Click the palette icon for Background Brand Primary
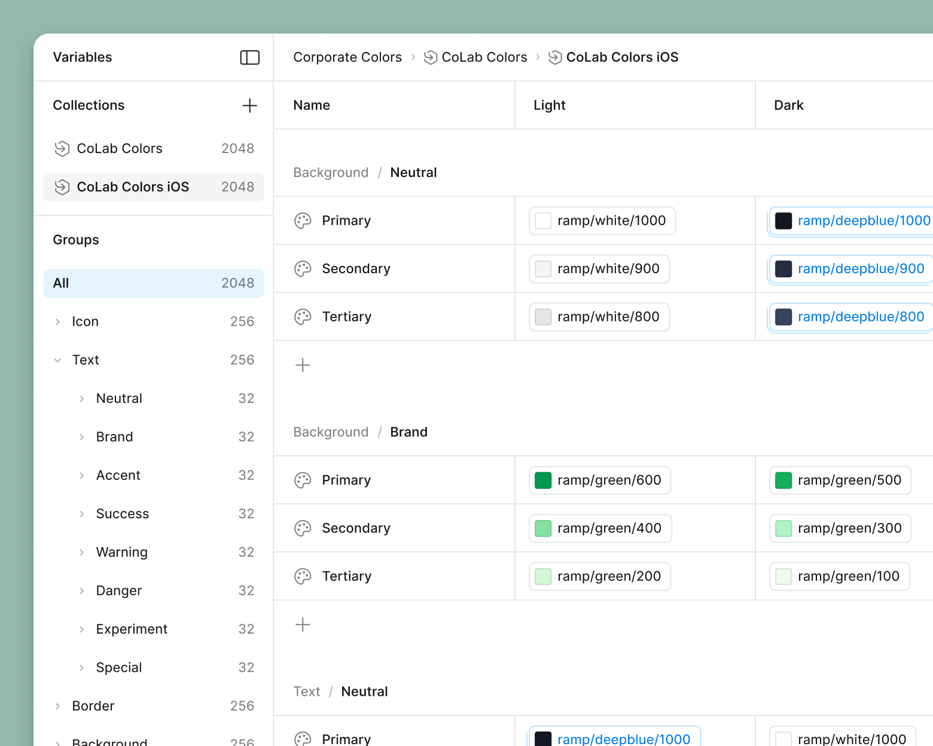933x746 pixels. point(303,480)
